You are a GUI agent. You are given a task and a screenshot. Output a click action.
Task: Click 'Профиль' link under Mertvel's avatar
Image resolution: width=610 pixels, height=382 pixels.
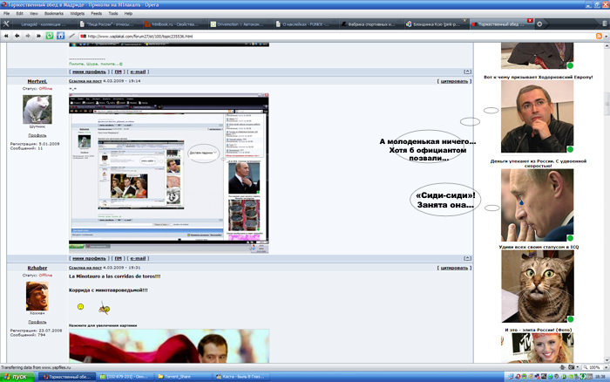[37, 135]
